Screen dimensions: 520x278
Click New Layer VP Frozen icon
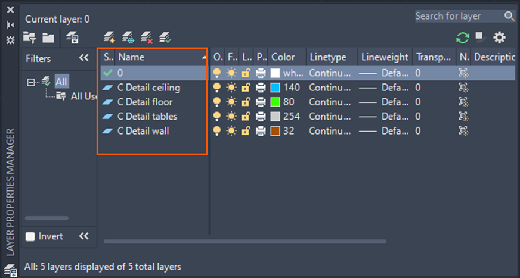(x=128, y=38)
